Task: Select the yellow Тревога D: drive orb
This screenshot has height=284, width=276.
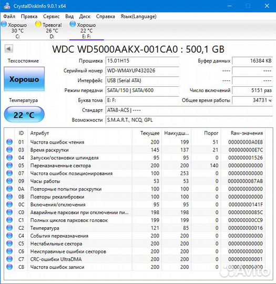Action: tap(38, 24)
